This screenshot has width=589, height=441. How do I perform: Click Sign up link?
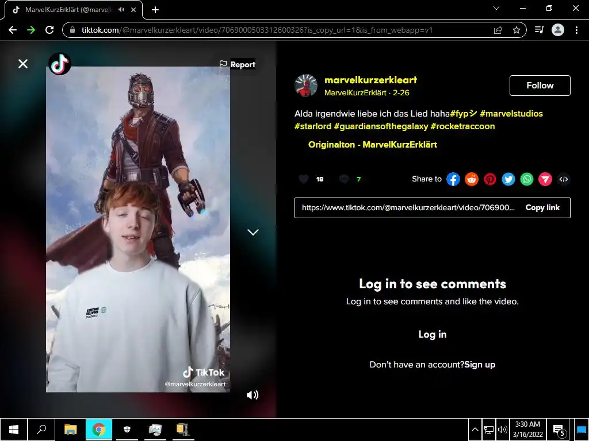click(x=480, y=365)
